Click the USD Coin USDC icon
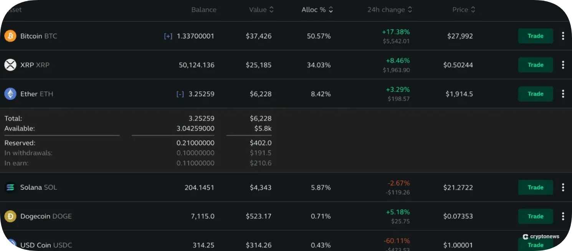 pos(10,245)
